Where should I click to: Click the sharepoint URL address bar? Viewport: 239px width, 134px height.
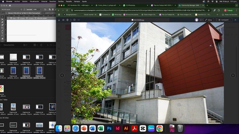point(140,10)
